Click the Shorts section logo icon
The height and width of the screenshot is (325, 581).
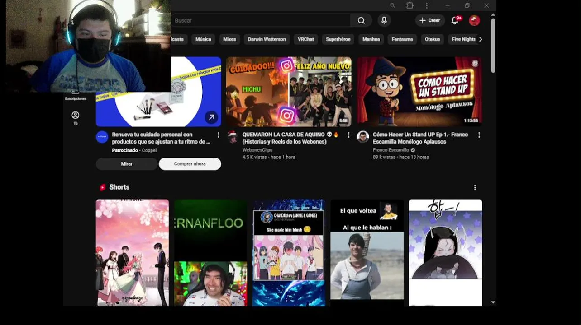pyautogui.click(x=102, y=187)
